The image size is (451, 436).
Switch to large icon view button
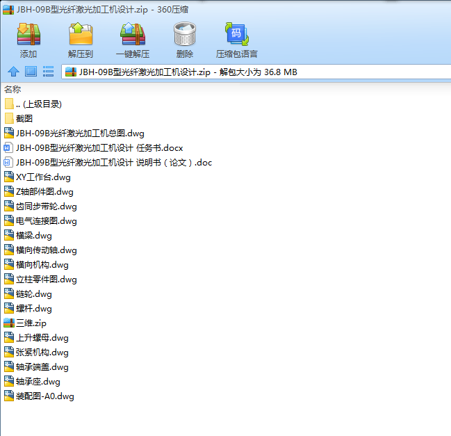31,72
